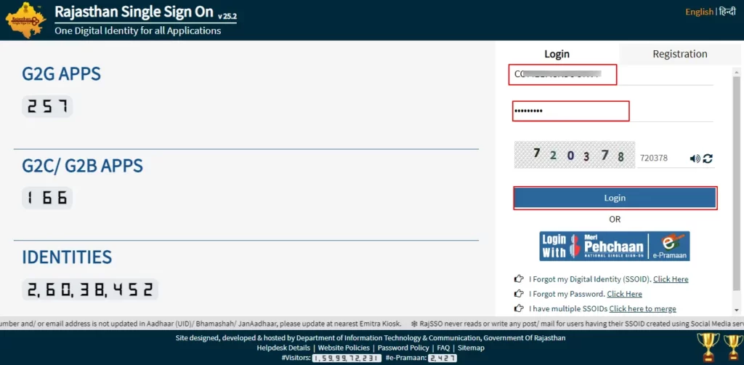Click the Rajasthan Single Sign On logo

25,20
